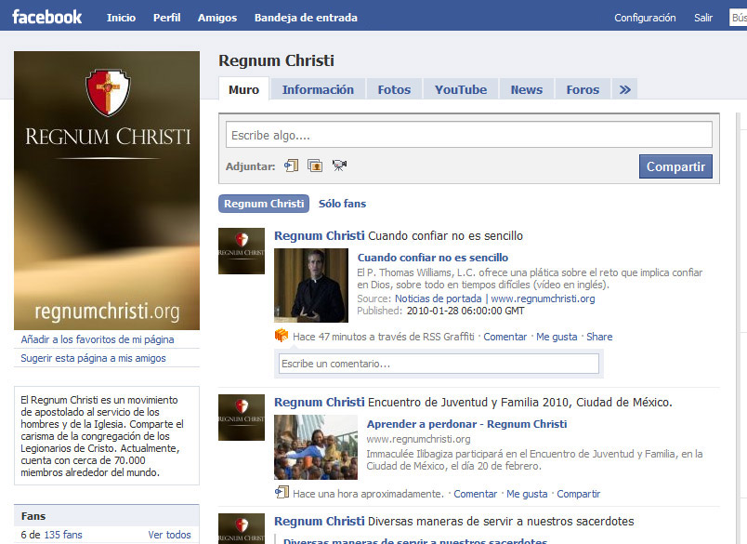Click the Compartir button
This screenshot has width=747, height=544.
click(675, 166)
